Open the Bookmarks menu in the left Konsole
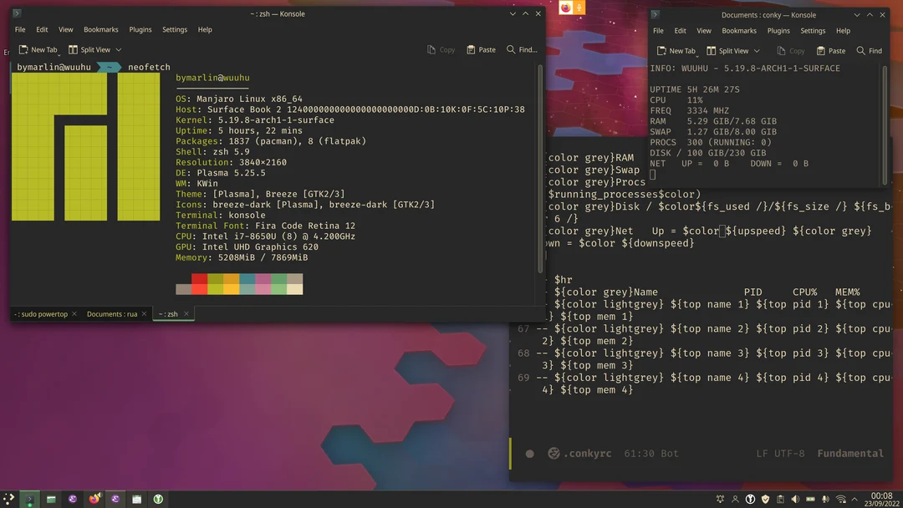The height and width of the screenshot is (508, 903). pyautogui.click(x=100, y=29)
